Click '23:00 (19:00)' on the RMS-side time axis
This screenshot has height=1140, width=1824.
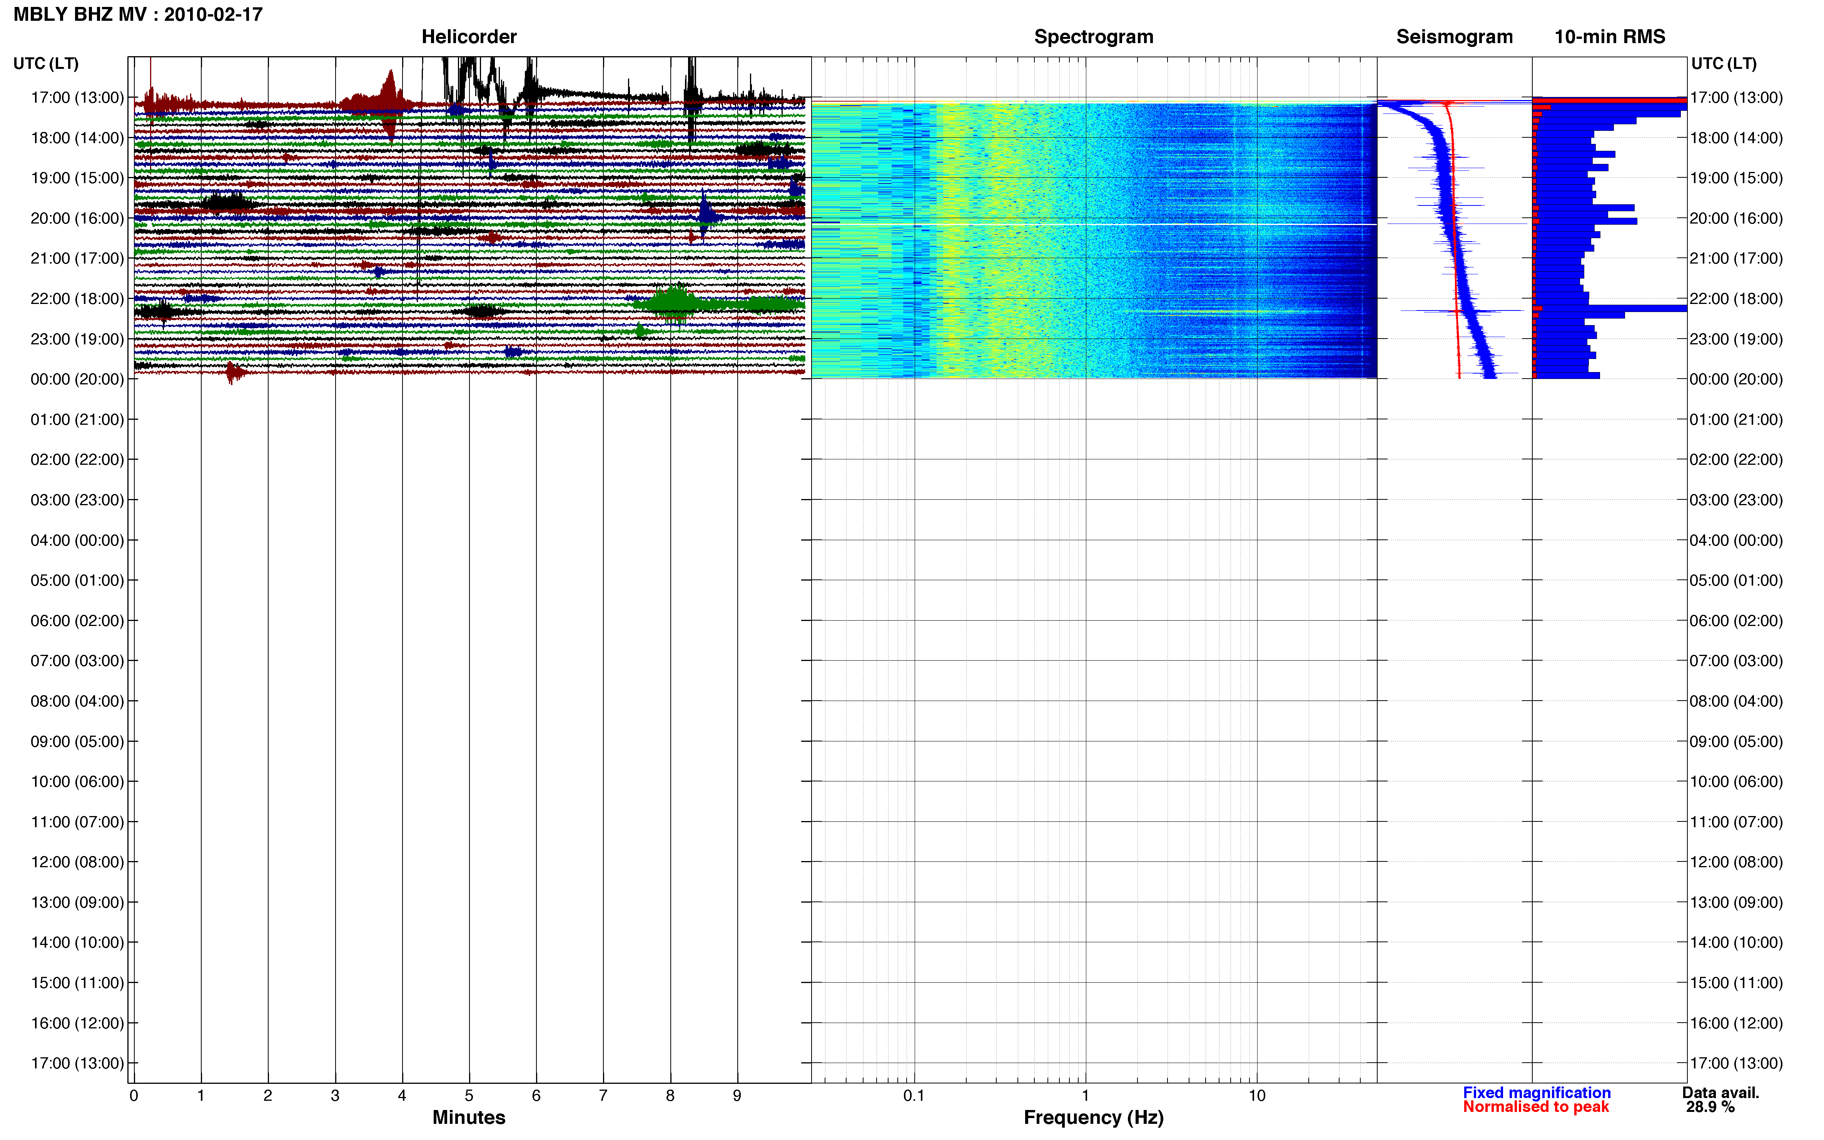pos(1736,339)
